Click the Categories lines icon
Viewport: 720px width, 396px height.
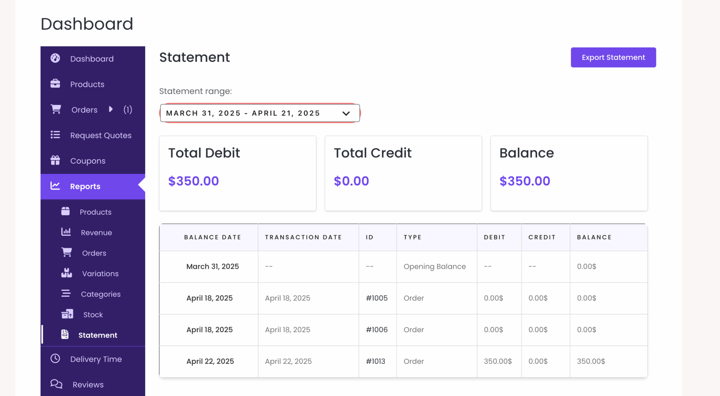66,293
